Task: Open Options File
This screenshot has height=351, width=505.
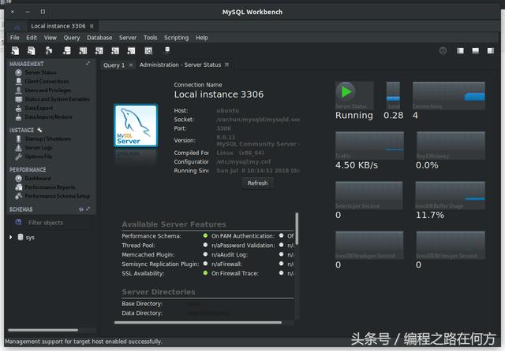Action: click(39, 157)
